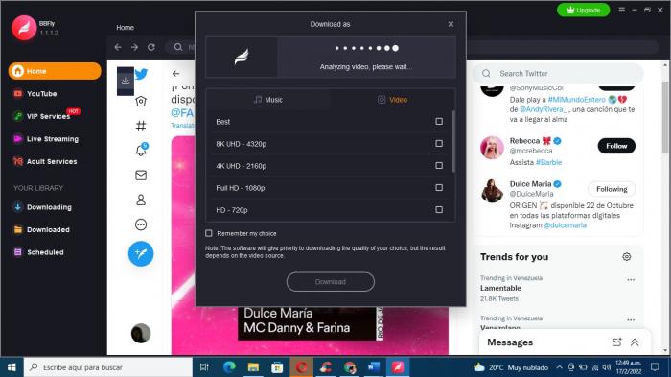Switch to the Music tab
The image size is (671, 377).
click(x=268, y=100)
